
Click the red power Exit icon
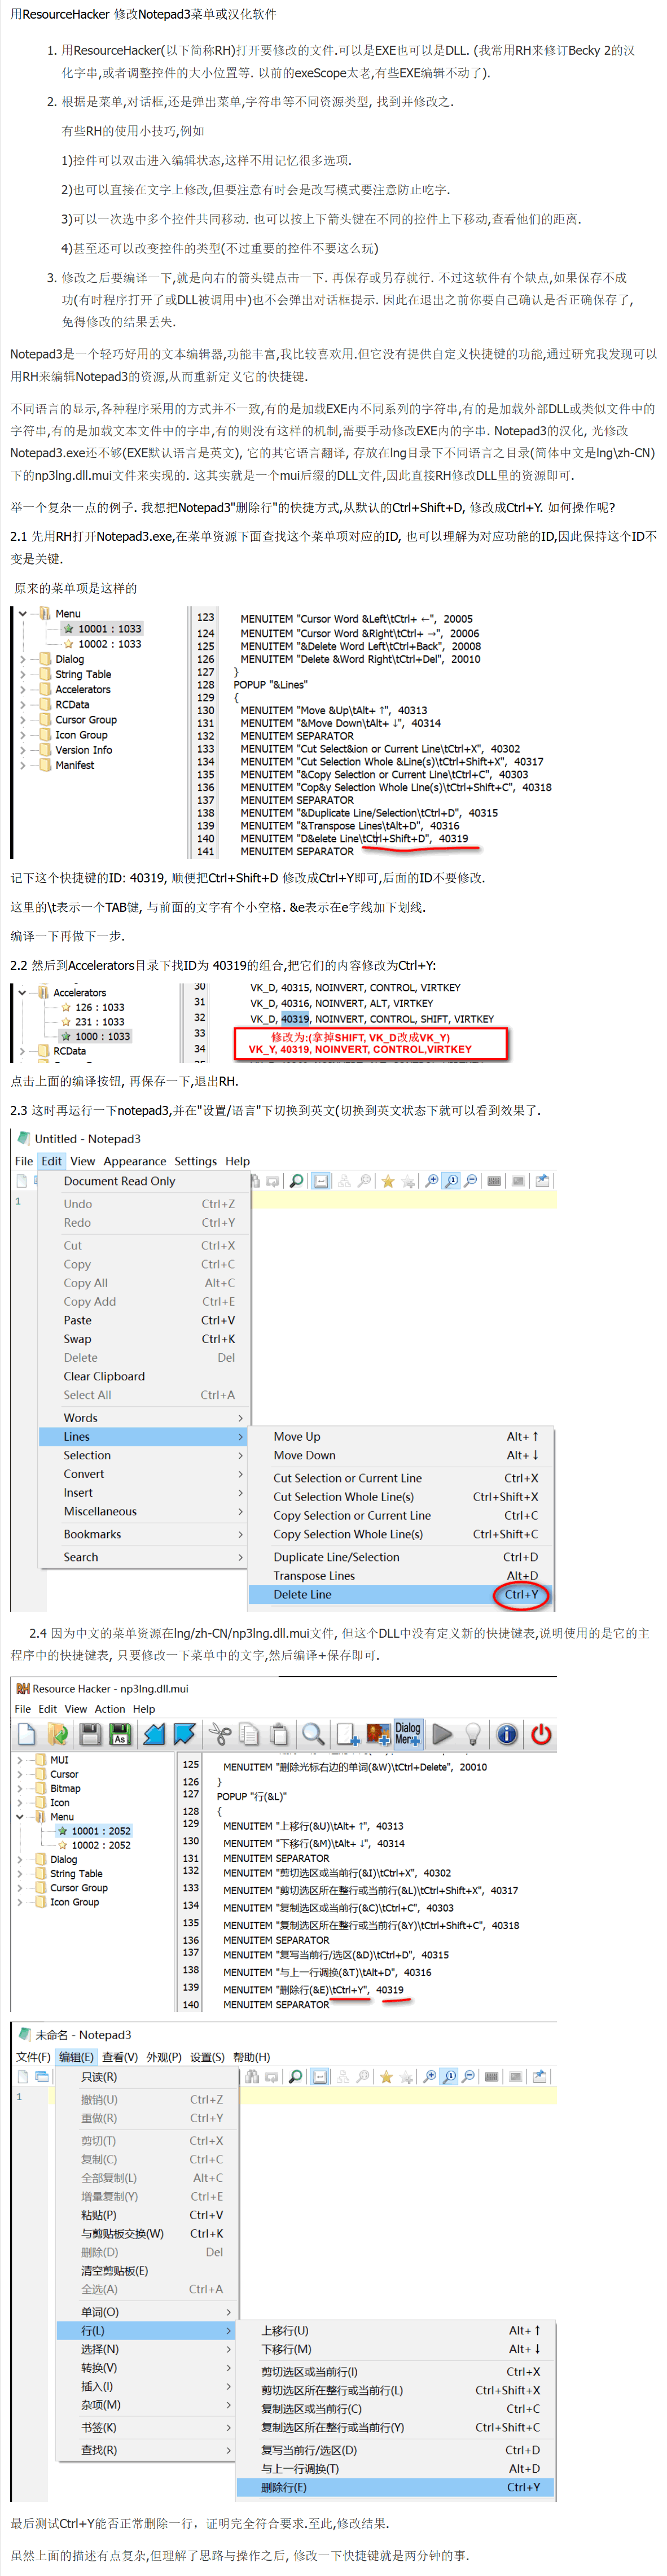coord(541,1734)
